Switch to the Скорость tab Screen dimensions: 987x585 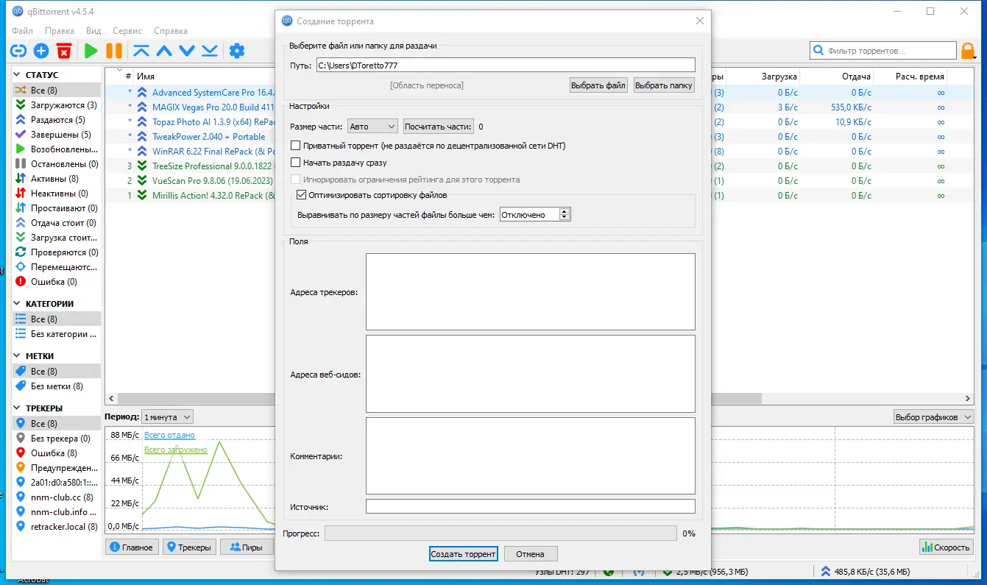tap(946, 547)
